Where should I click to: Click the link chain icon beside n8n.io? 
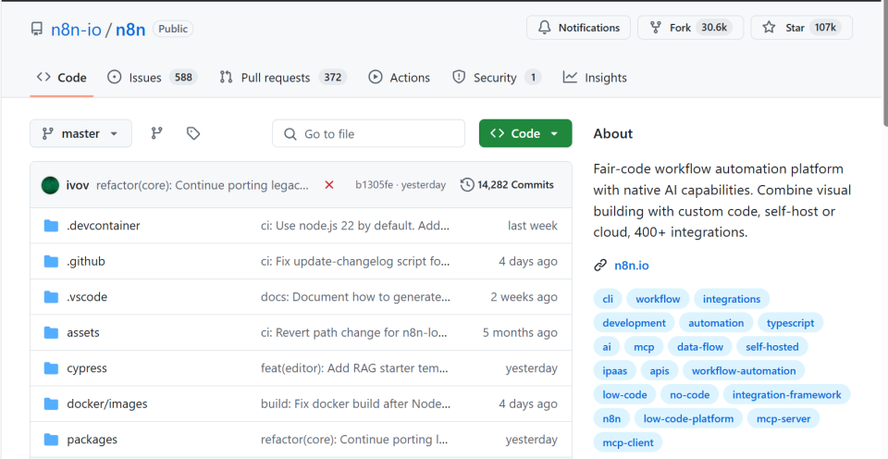[x=600, y=266]
